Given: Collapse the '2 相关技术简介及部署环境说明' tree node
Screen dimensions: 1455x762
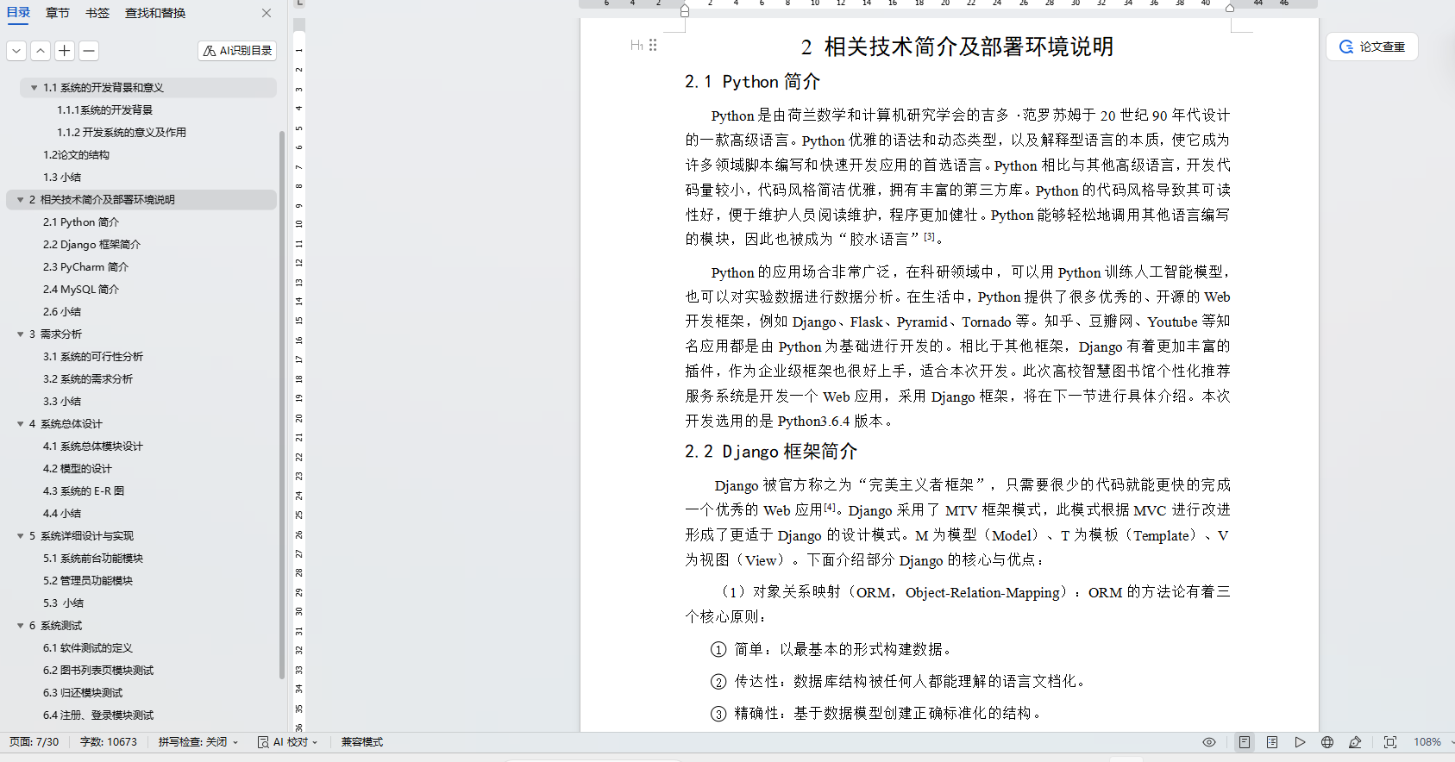Looking at the screenshot, I should tap(20, 200).
